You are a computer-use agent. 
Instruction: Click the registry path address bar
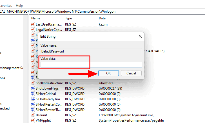coord(102,12)
